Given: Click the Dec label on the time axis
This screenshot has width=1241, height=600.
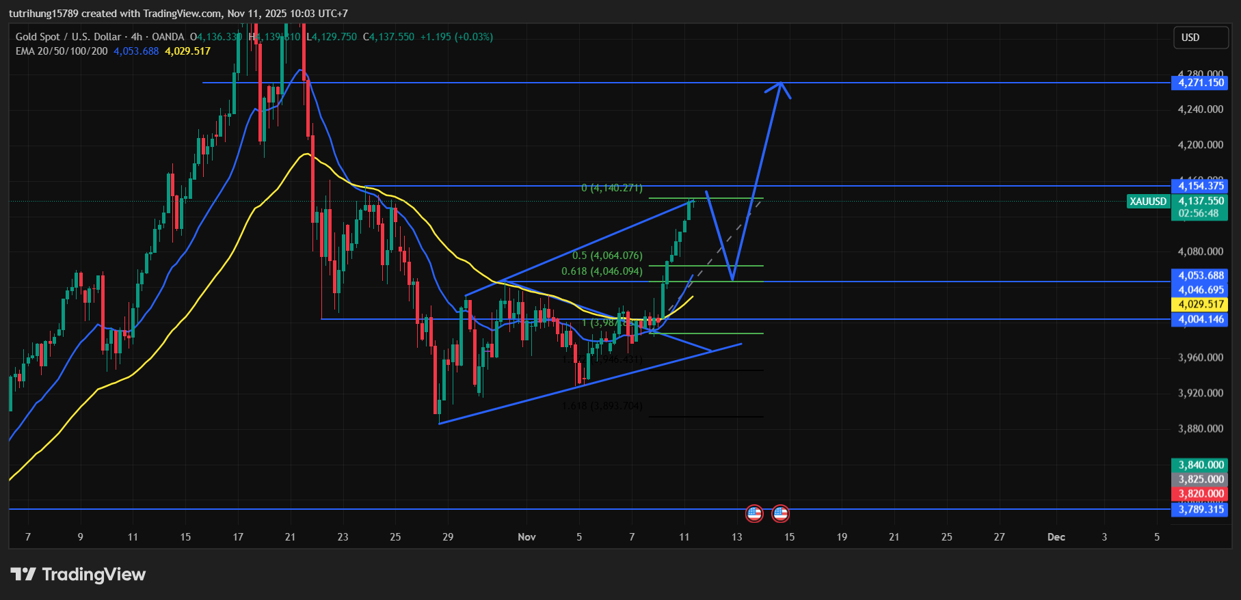Looking at the screenshot, I should tap(1056, 537).
